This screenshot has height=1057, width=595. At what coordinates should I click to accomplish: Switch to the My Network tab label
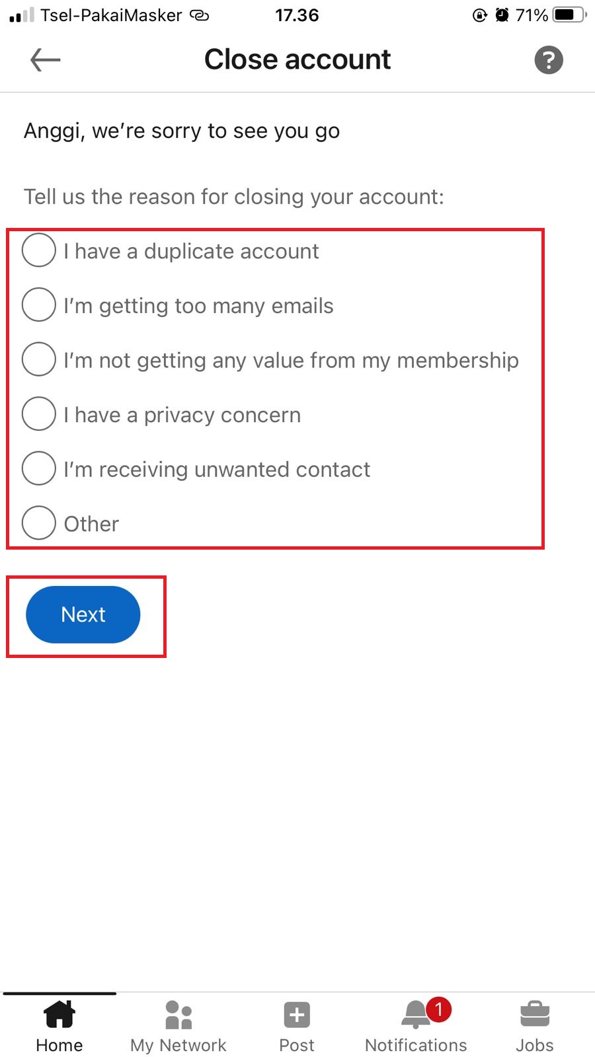click(178, 1045)
